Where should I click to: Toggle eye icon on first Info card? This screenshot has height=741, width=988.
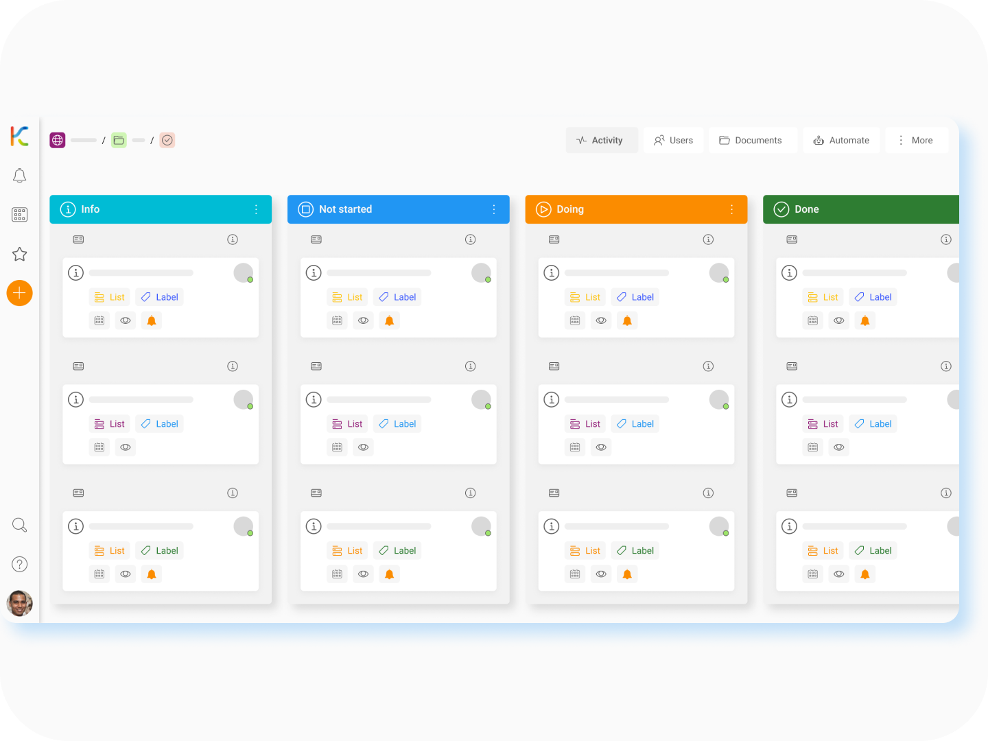click(125, 320)
